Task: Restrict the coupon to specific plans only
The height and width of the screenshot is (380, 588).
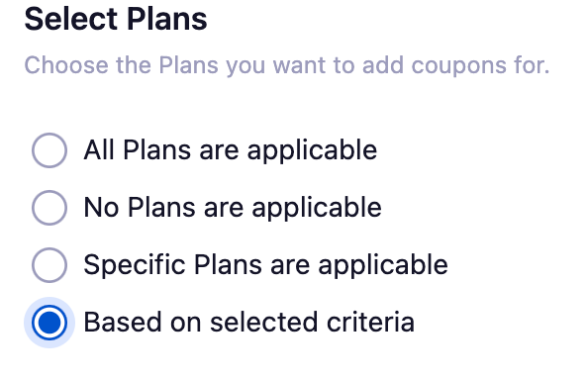Action: click(49, 265)
